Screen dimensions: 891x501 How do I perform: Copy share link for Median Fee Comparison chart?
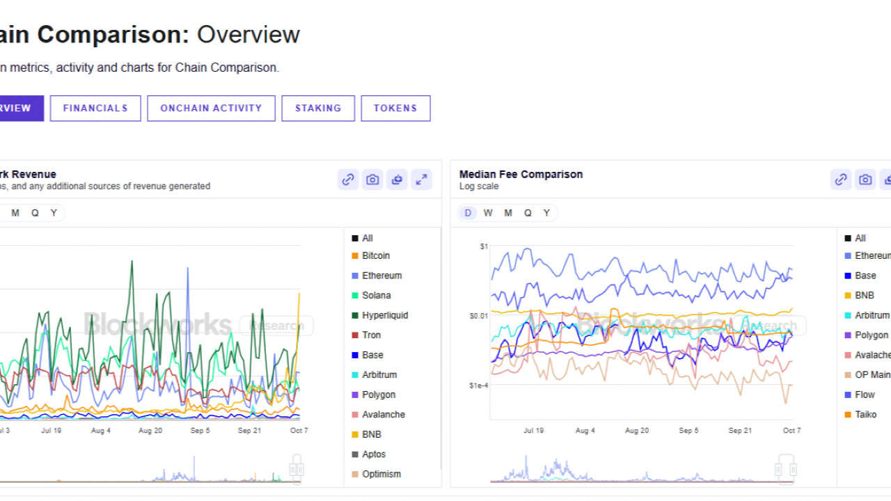pos(840,179)
